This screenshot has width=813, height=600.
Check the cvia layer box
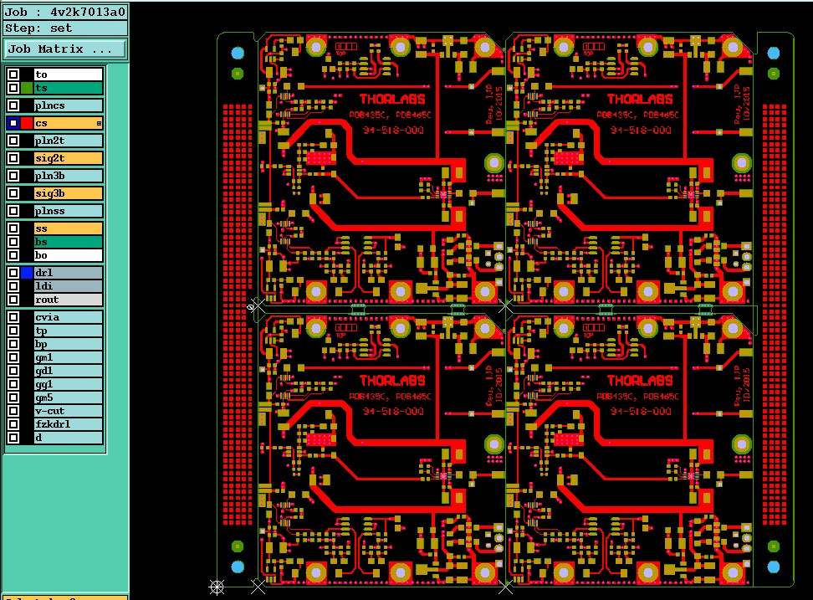coord(13,317)
